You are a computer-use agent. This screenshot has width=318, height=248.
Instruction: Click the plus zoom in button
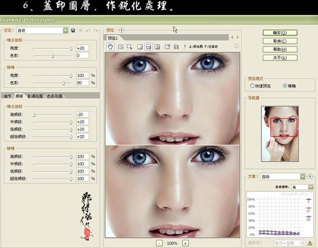[x=185, y=243]
